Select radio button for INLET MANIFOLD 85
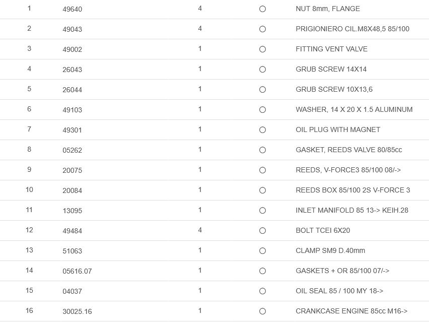Screen dimensions: 429x323 click(x=262, y=211)
